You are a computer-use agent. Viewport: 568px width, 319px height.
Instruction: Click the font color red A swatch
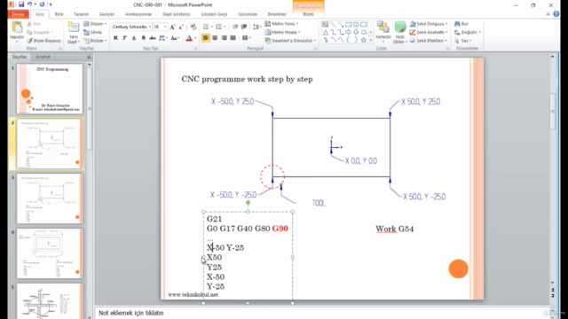click(189, 38)
